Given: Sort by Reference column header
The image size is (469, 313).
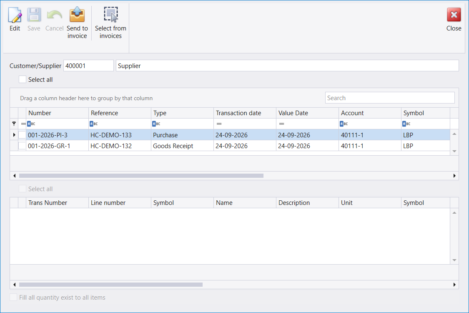Looking at the screenshot, I should pyautogui.click(x=120, y=113).
